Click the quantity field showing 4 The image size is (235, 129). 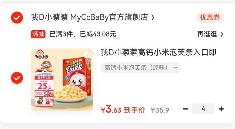click(203, 109)
